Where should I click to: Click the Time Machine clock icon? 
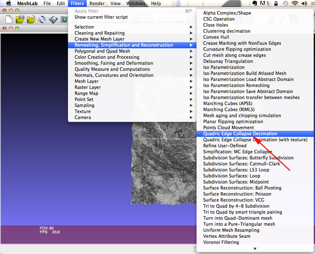[x=285, y=3]
